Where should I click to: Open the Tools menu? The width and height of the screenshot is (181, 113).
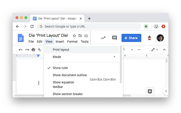tap(85, 42)
